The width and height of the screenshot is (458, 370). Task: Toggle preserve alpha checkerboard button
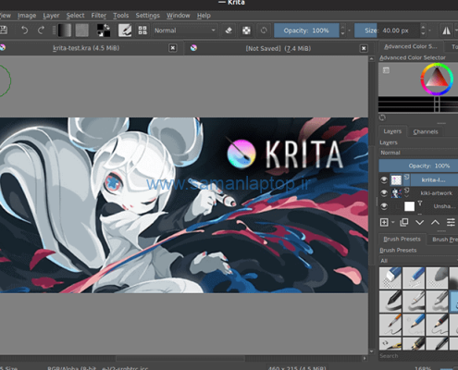[246, 31]
